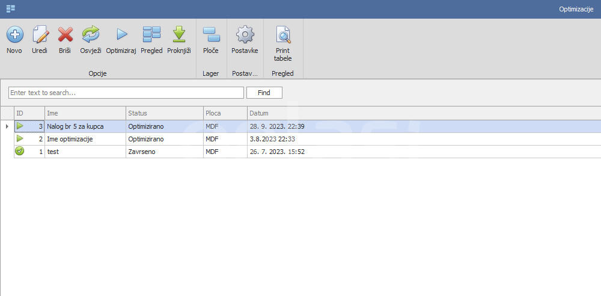The width and height of the screenshot is (601, 296).
Task: Click Proknjiži green download arrow
Action: pyautogui.click(x=178, y=35)
